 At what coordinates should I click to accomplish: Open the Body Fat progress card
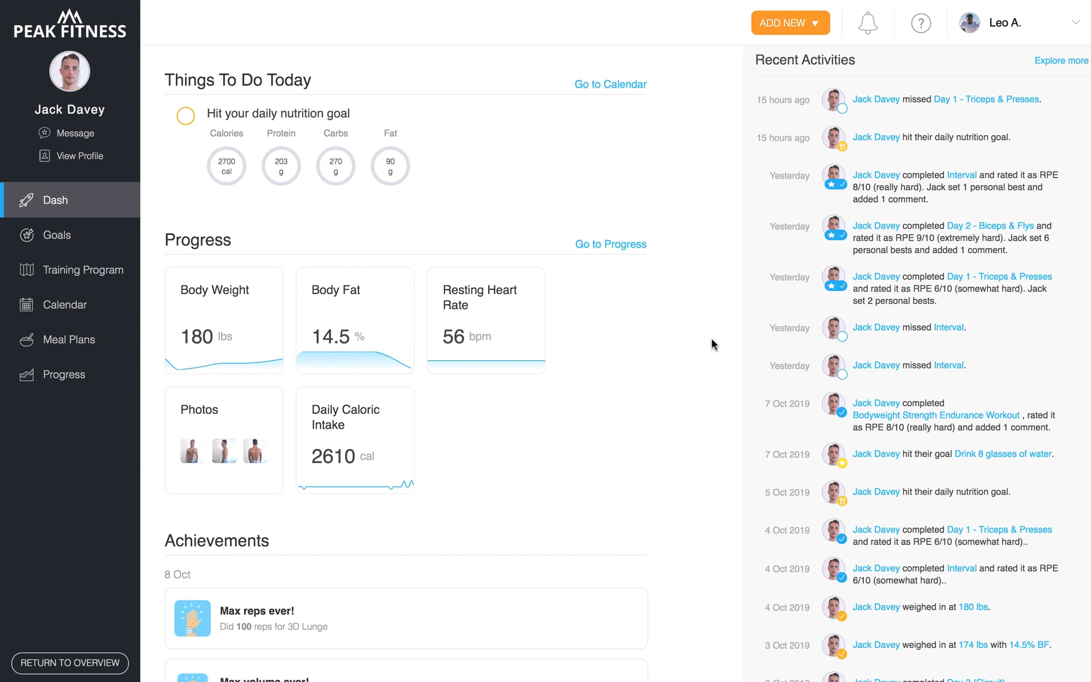coord(355,320)
